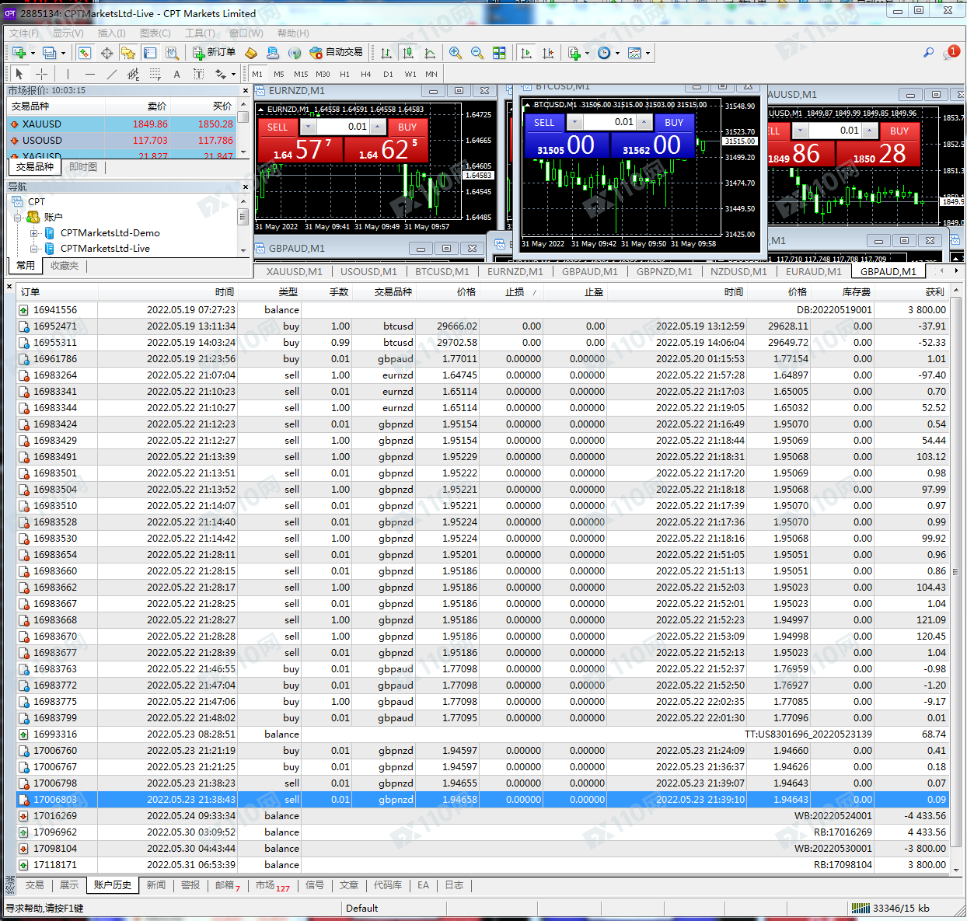Switch chart to candlestick mode

[408, 53]
